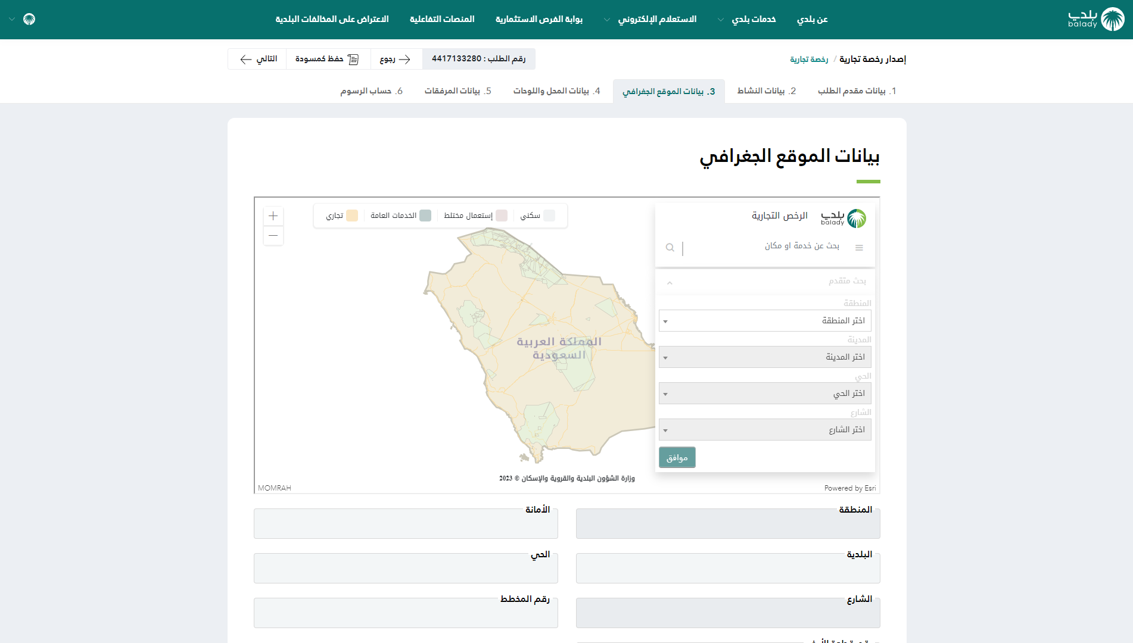
Task: Open the hamburger menu in map search
Action: [859, 248]
